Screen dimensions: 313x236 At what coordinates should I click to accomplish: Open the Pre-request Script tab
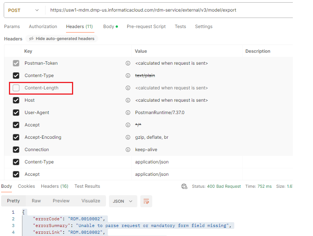point(146,27)
